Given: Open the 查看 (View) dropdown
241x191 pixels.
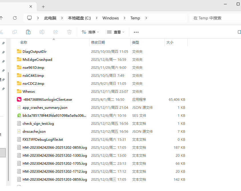Looking at the screenshot, I should click(x=116, y=32).
